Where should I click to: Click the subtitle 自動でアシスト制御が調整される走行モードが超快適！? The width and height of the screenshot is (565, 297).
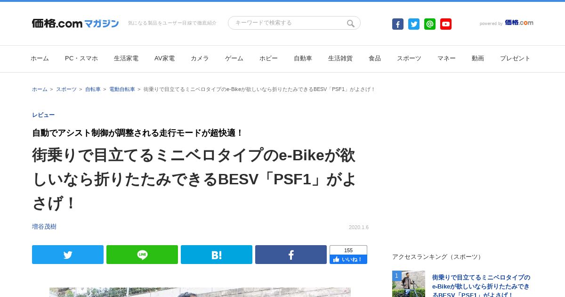tap(137, 133)
